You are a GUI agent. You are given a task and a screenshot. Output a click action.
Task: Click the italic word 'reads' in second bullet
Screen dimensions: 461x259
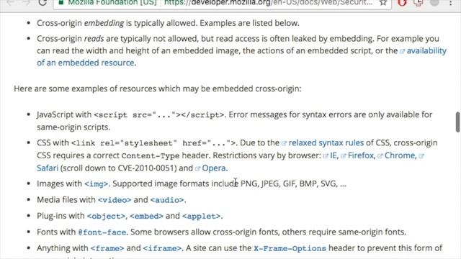[94, 39]
